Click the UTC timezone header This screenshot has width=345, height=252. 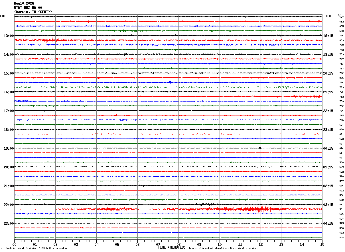pyautogui.click(x=329, y=16)
